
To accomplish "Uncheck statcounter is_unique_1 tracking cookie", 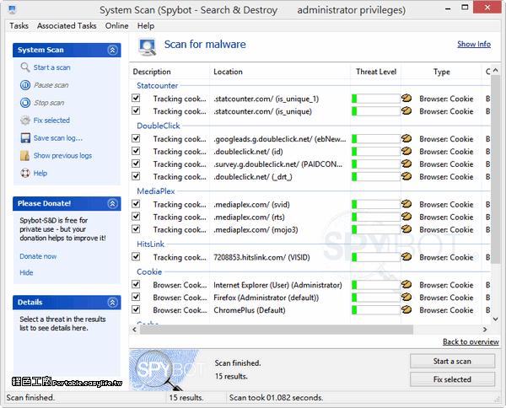I will [136, 98].
